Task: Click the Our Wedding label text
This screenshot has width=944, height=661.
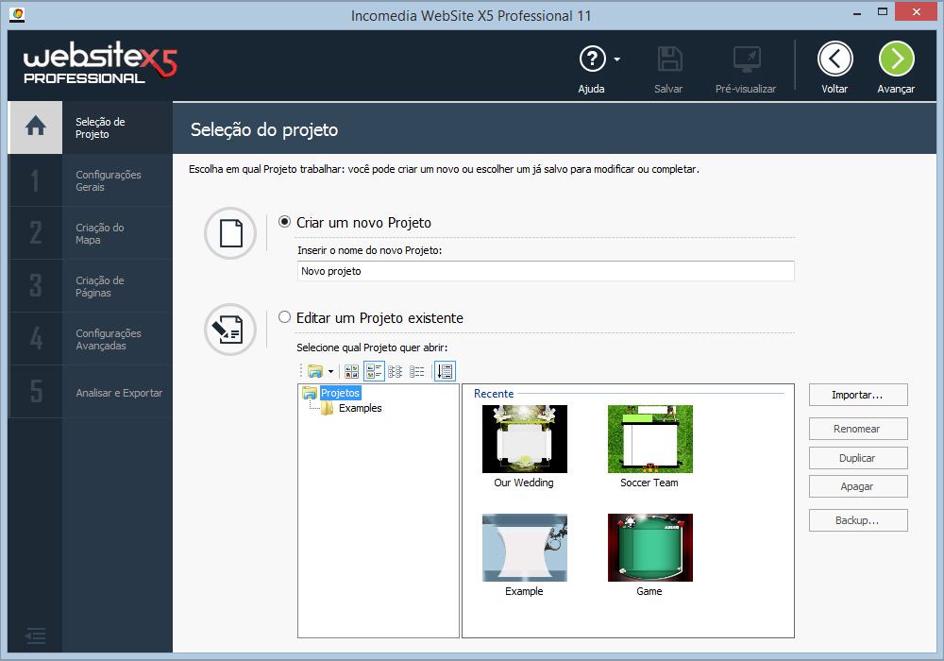Action: click(524, 483)
